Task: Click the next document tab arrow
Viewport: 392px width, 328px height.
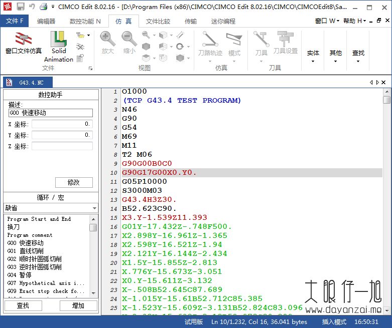Action: click(377, 82)
